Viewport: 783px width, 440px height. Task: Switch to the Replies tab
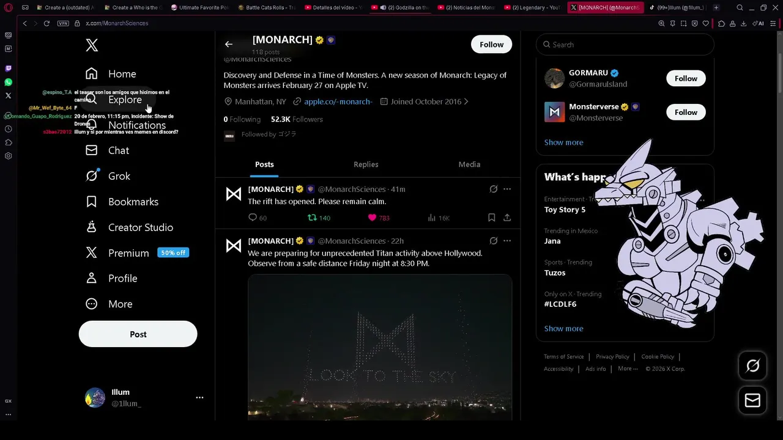pyautogui.click(x=366, y=164)
